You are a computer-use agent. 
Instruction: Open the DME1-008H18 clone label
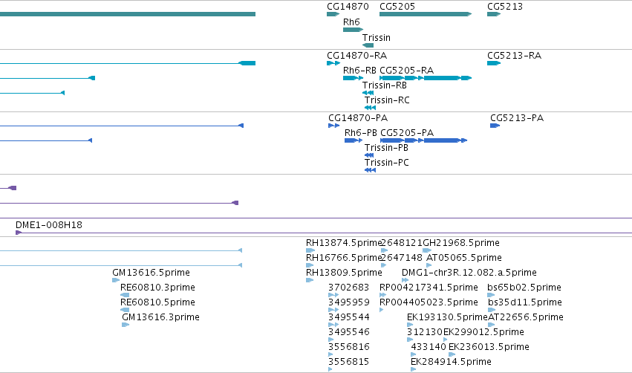pyautogui.click(x=49, y=225)
